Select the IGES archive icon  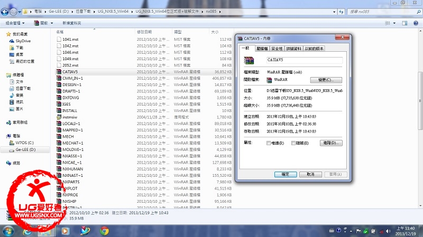click(59, 104)
